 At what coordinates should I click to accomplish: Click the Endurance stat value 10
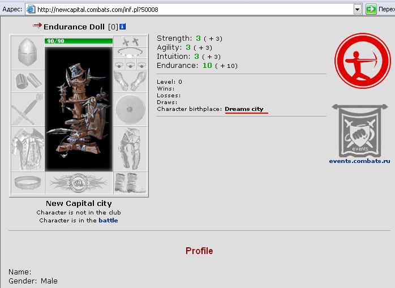pos(207,66)
